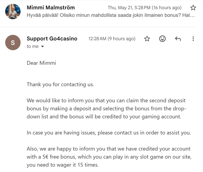Star the Support Go4casino reply

click(x=147, y=39)
